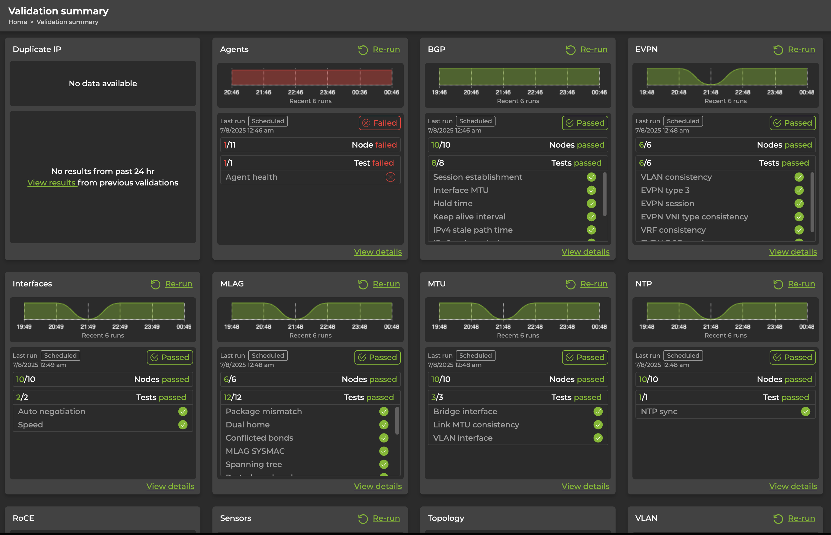Click the Failed status badge in Agents
The height and width of the screenshot is (535, 831).
pos(379,123)
